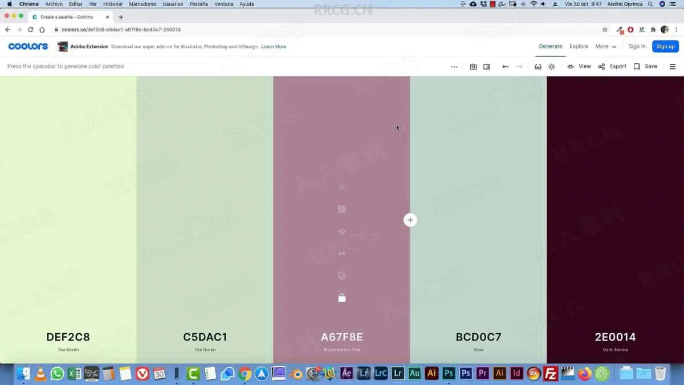The height and width of the screenshot is (385, 684).
Task: Click the A67F8E hex code
Action: 342,337
